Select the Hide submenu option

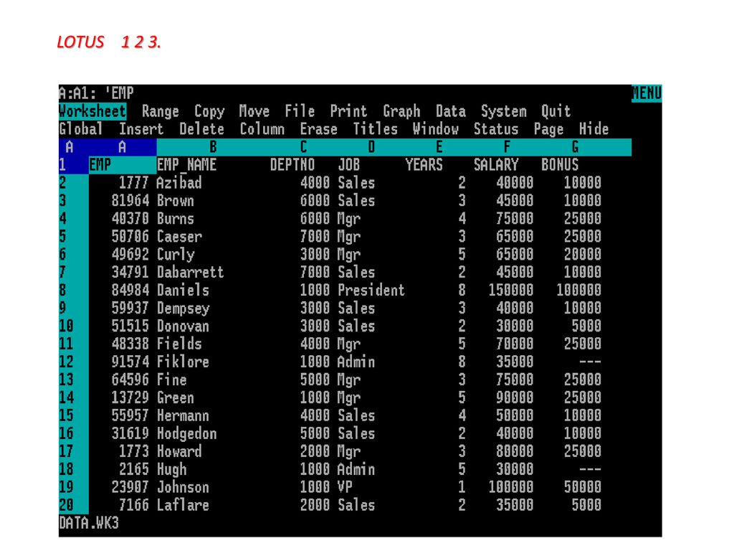pyautogui.click(x=594, y=129)
